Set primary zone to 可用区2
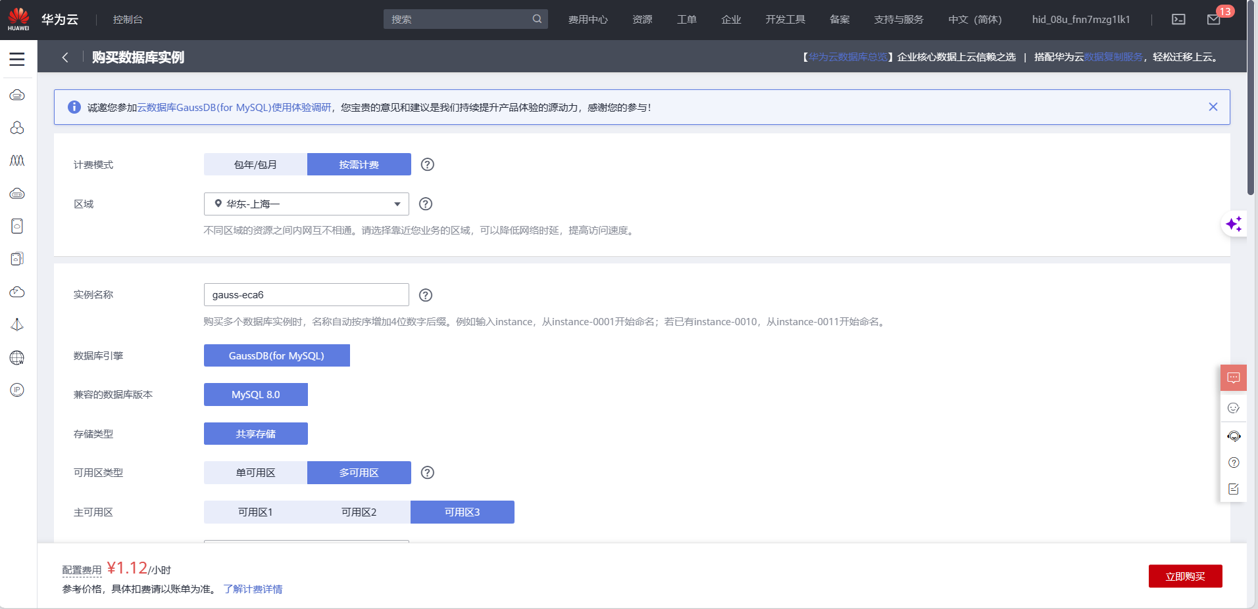This screenshot has width=1258, height=609. (x=359, y=512)
